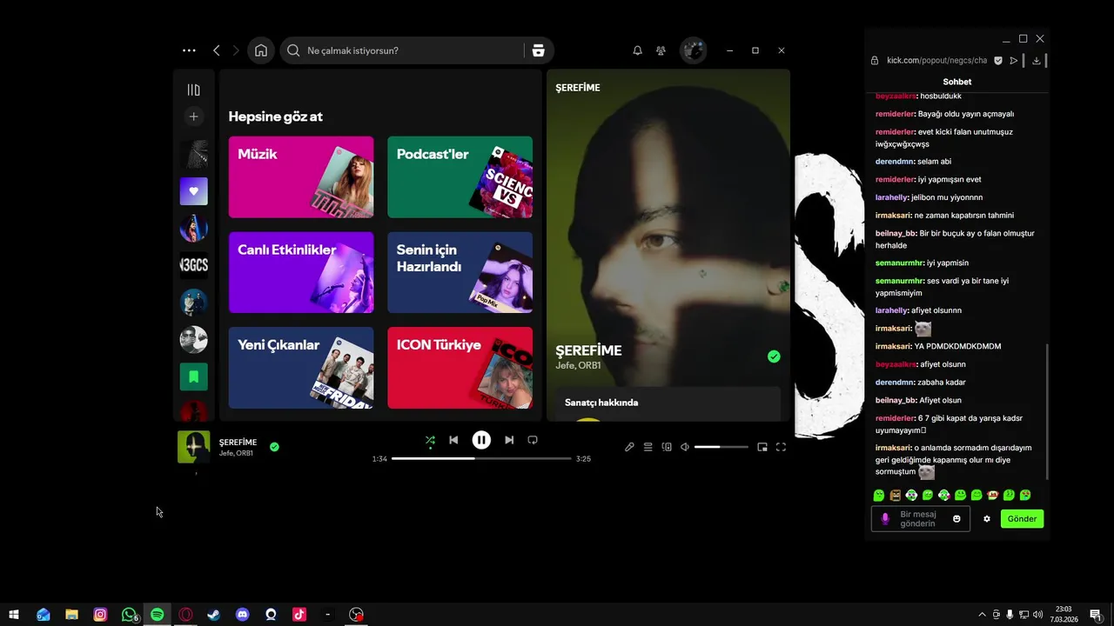This screenshot has height=626, width=1114.
Task: Open Steam from the taskbar
Action: 214,615
